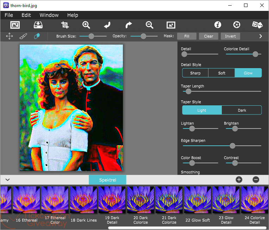Select the crop tool
The width and height of the screenshot is (269, 230).
coord(65,25)
